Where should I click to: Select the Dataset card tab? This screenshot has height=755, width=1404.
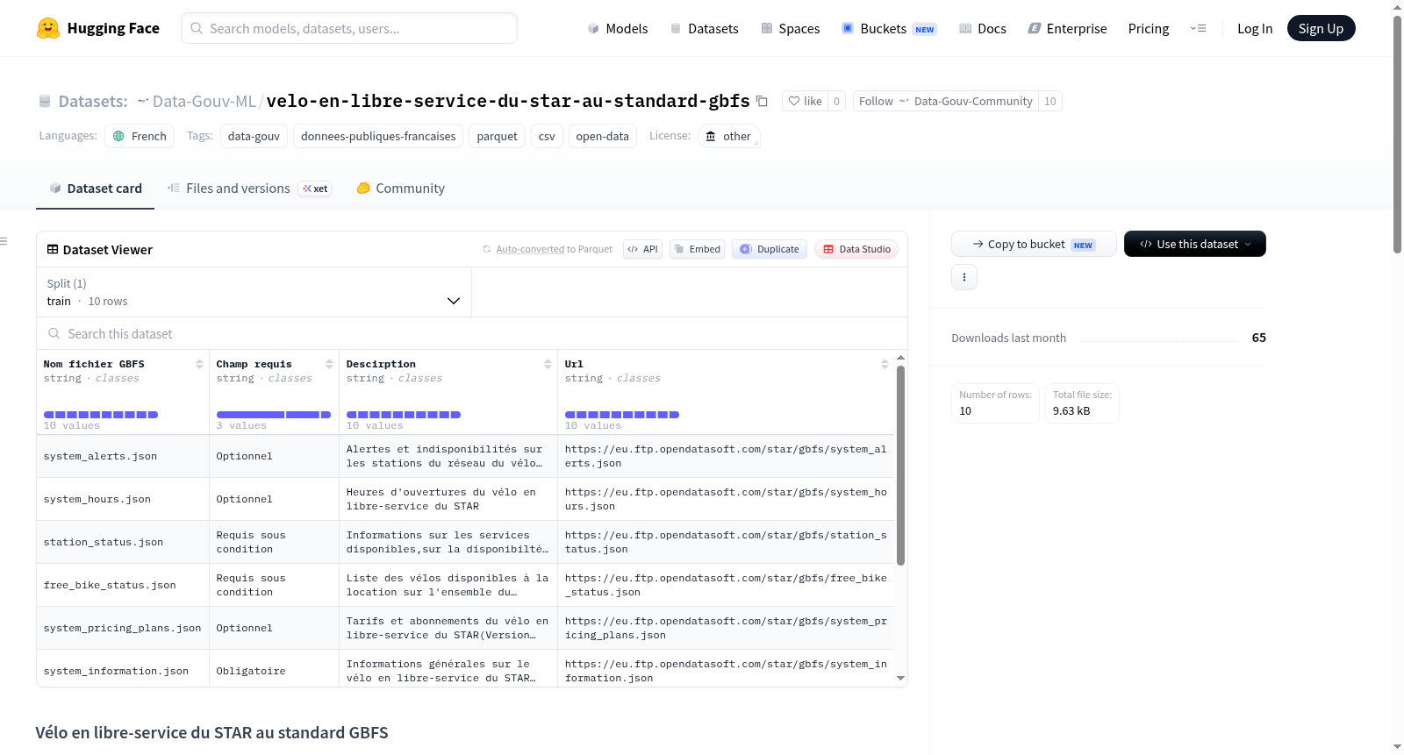pyautogui.click(x=95, y=189)
